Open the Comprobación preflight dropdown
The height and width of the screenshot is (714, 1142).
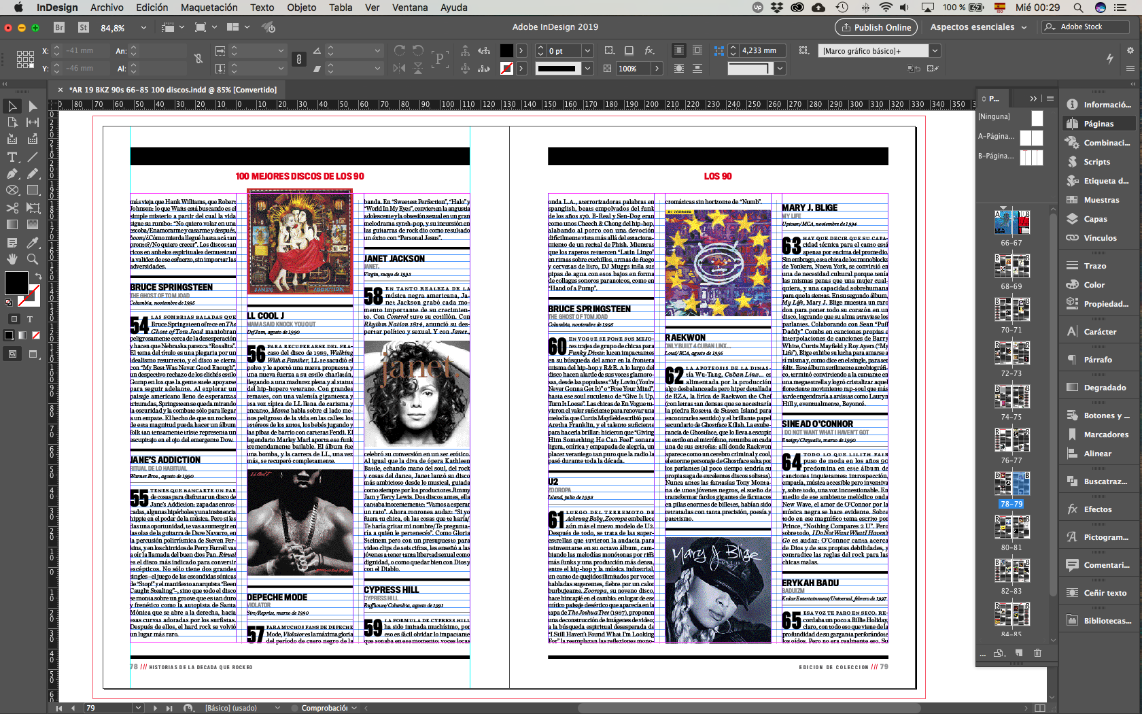354,708
